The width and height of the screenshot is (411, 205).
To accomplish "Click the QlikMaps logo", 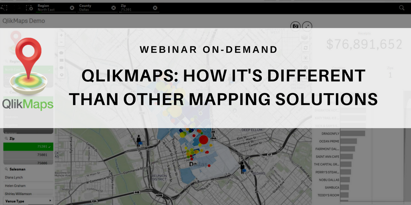I will click(28, 74).
